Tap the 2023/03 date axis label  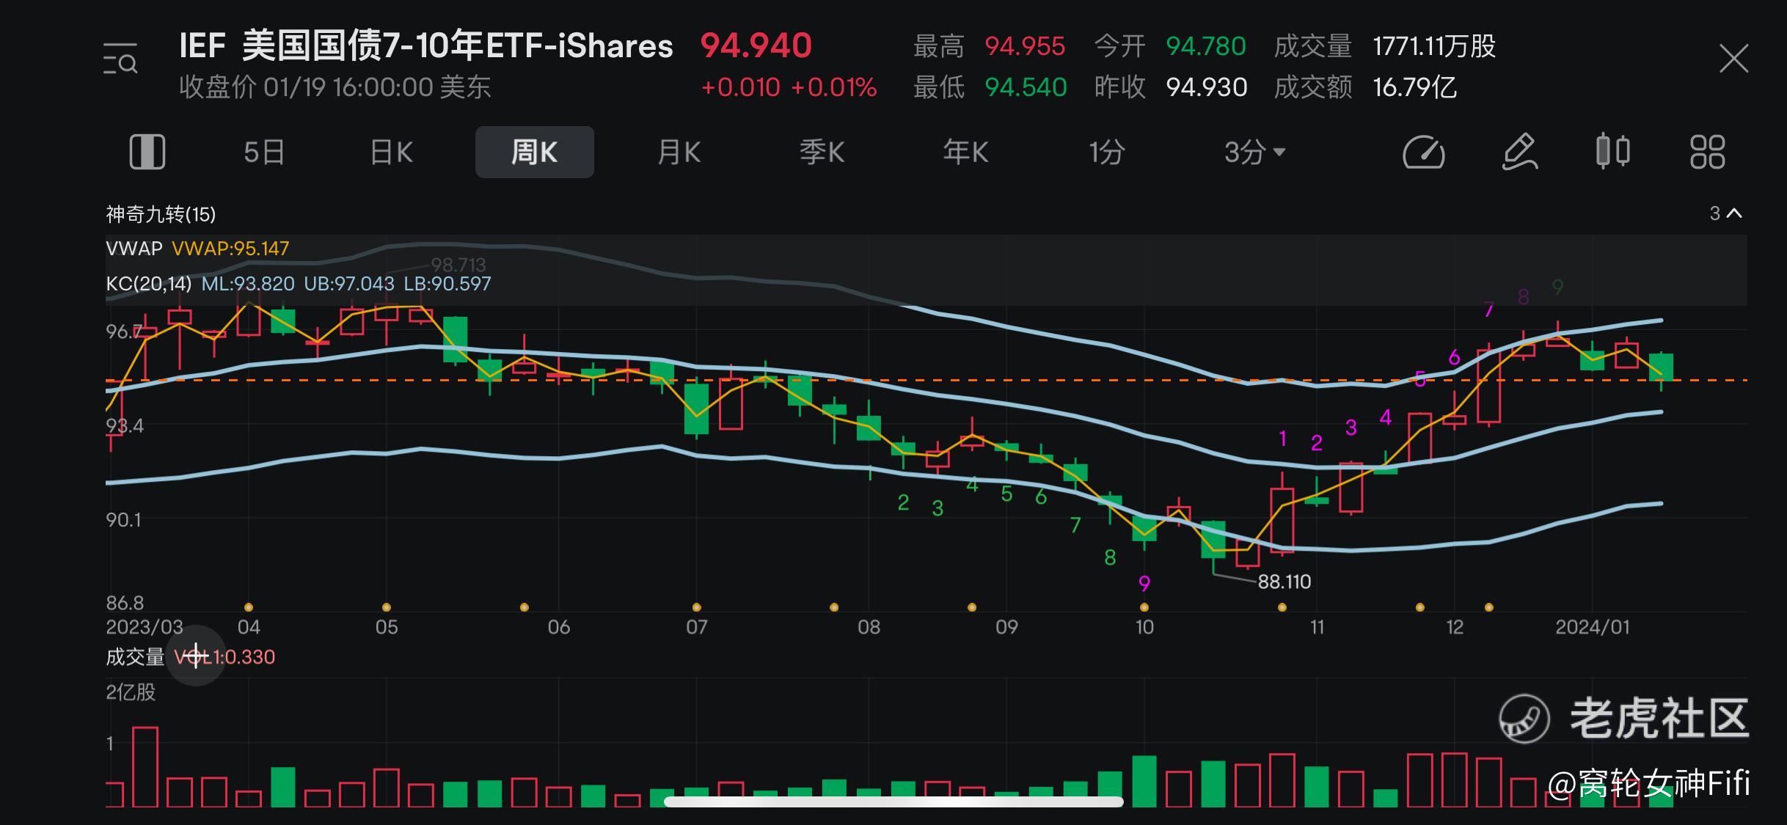pos(145,627)
